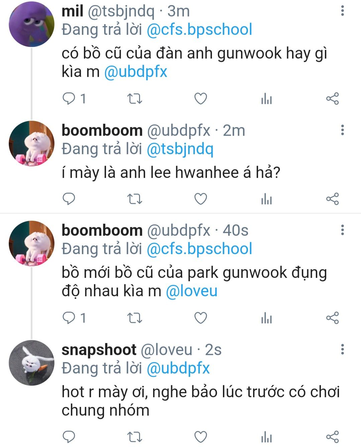Open more options for mil's tweet
361x447 pixels.
point(342,11)
